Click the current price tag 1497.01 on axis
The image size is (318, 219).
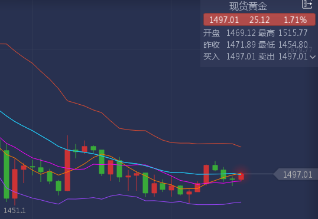pos(296,174)
